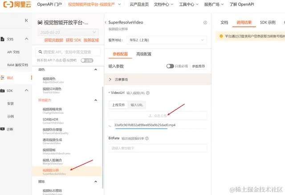Click the 文档 document icon in the sidebar

point(2,39)
